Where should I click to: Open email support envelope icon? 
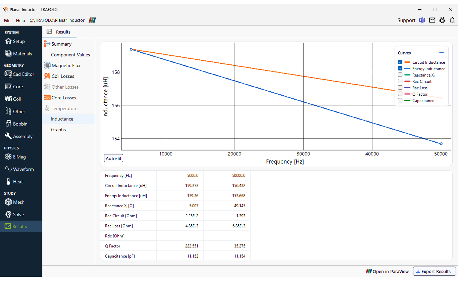(x=432, y=20)
